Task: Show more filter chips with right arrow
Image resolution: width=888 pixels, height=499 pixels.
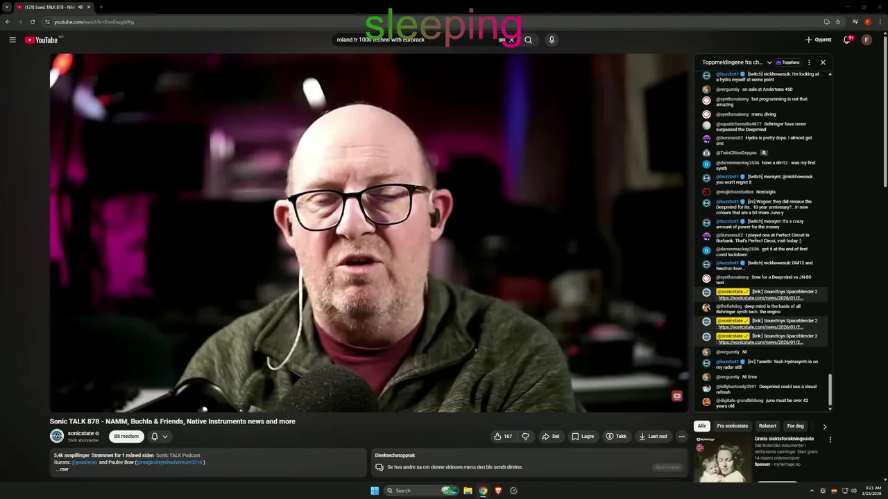Action: pyautogui.click(x=824, y=427)
